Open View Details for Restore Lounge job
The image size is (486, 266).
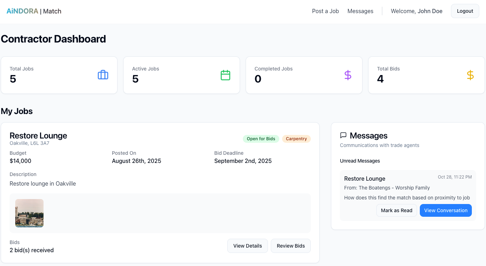(x=247, y=245)
